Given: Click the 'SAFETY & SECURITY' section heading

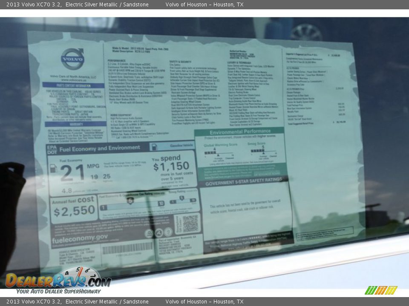Looking at the screenshot, I should pyautogui.click(x=180, y=62).
